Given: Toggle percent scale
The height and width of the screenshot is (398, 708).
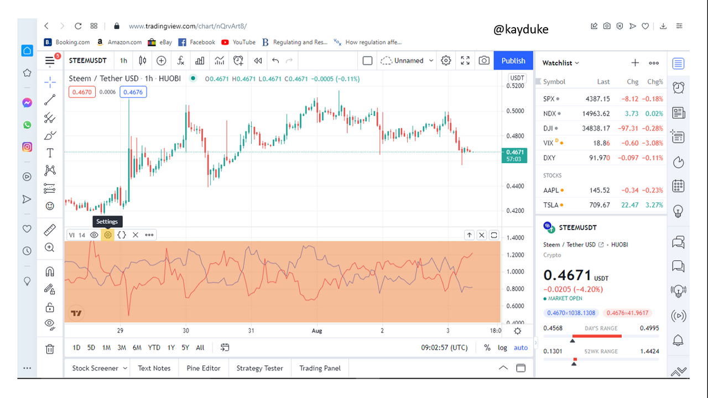Looking at the screenshot, I should [x=487, y=348].
